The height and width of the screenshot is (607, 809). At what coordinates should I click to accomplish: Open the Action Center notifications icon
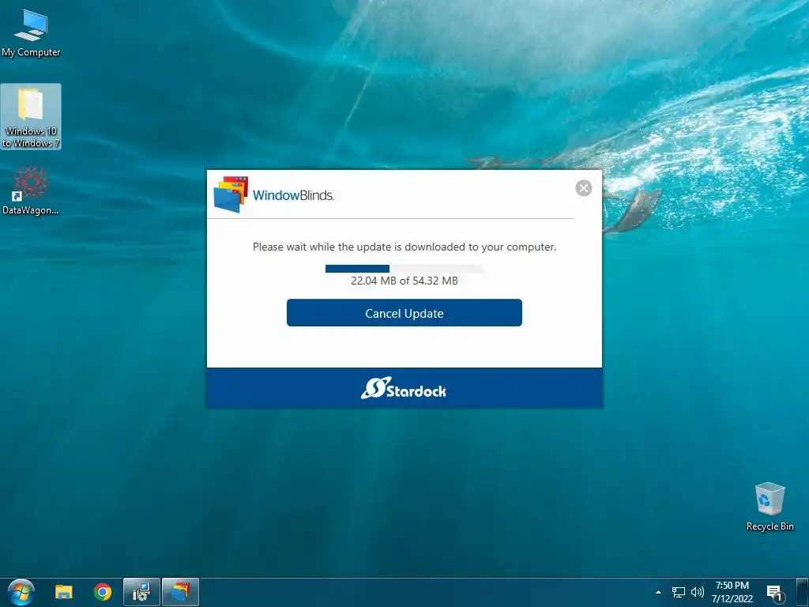(774, 593)
